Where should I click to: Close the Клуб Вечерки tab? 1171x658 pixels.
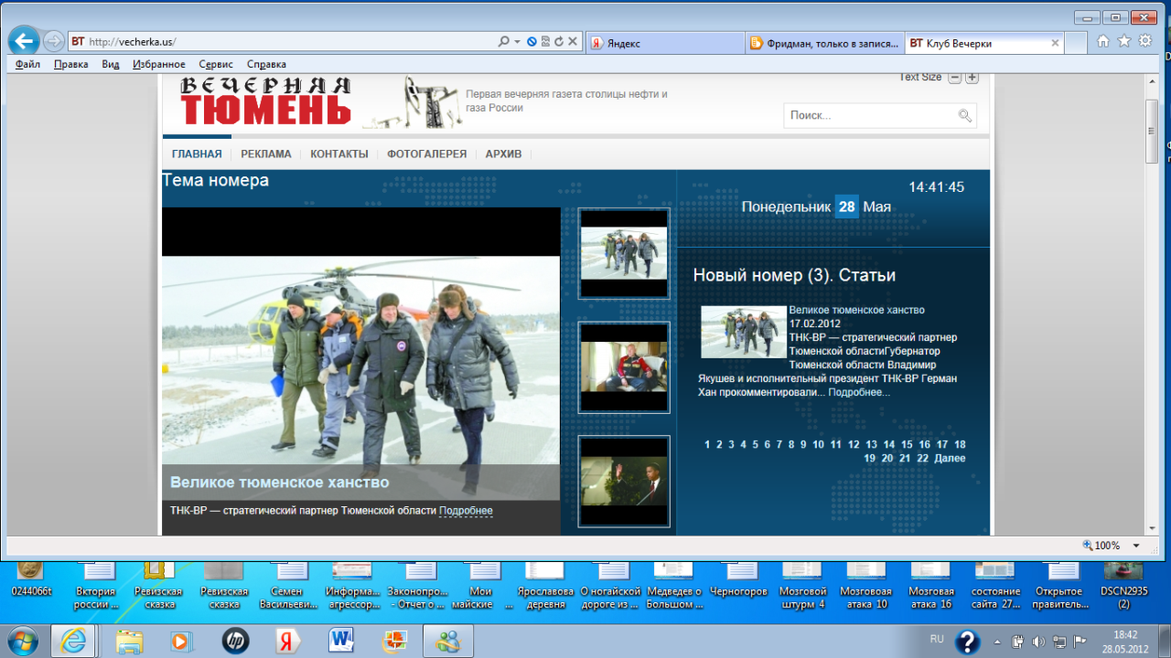point(1055,43)
